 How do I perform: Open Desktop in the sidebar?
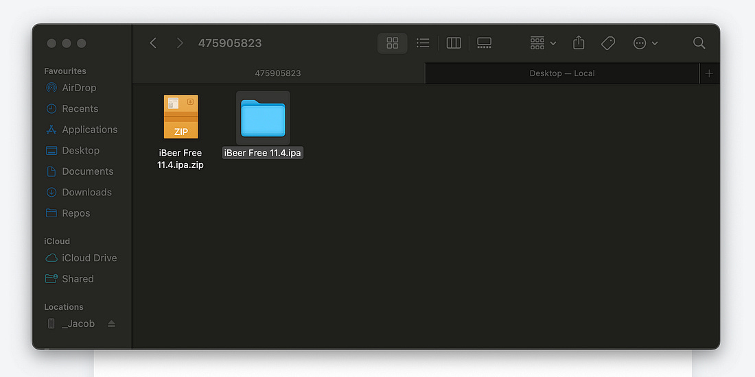(x=72, y=151)
